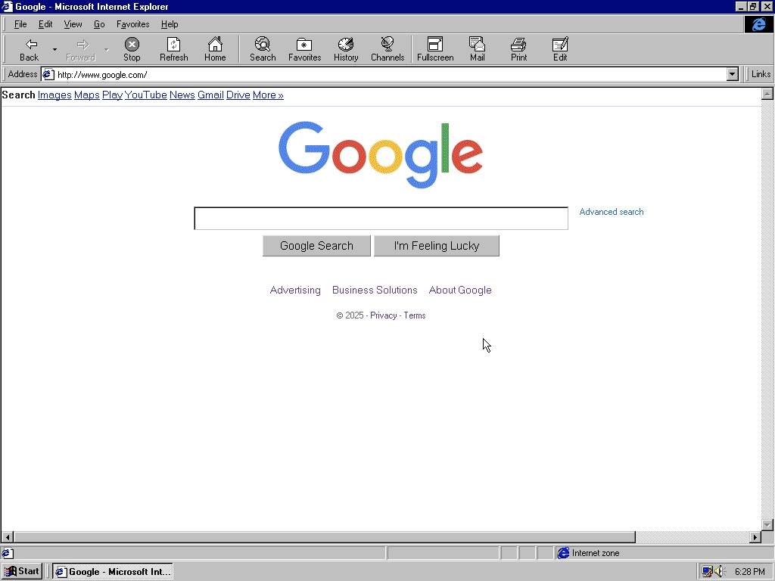Image resolution: width=775 pixels, height=581 pixels.
Task: Open the File menu
Action: point(20,24)
